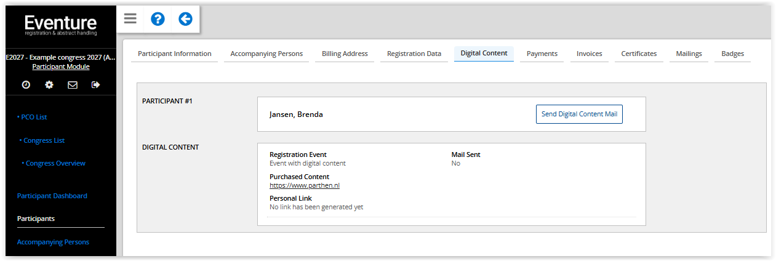This screenshot has width=776, height=261.
Task: Open the parthen.nl purchased content link
Action: pyautogui.click(x=305, y=185)
